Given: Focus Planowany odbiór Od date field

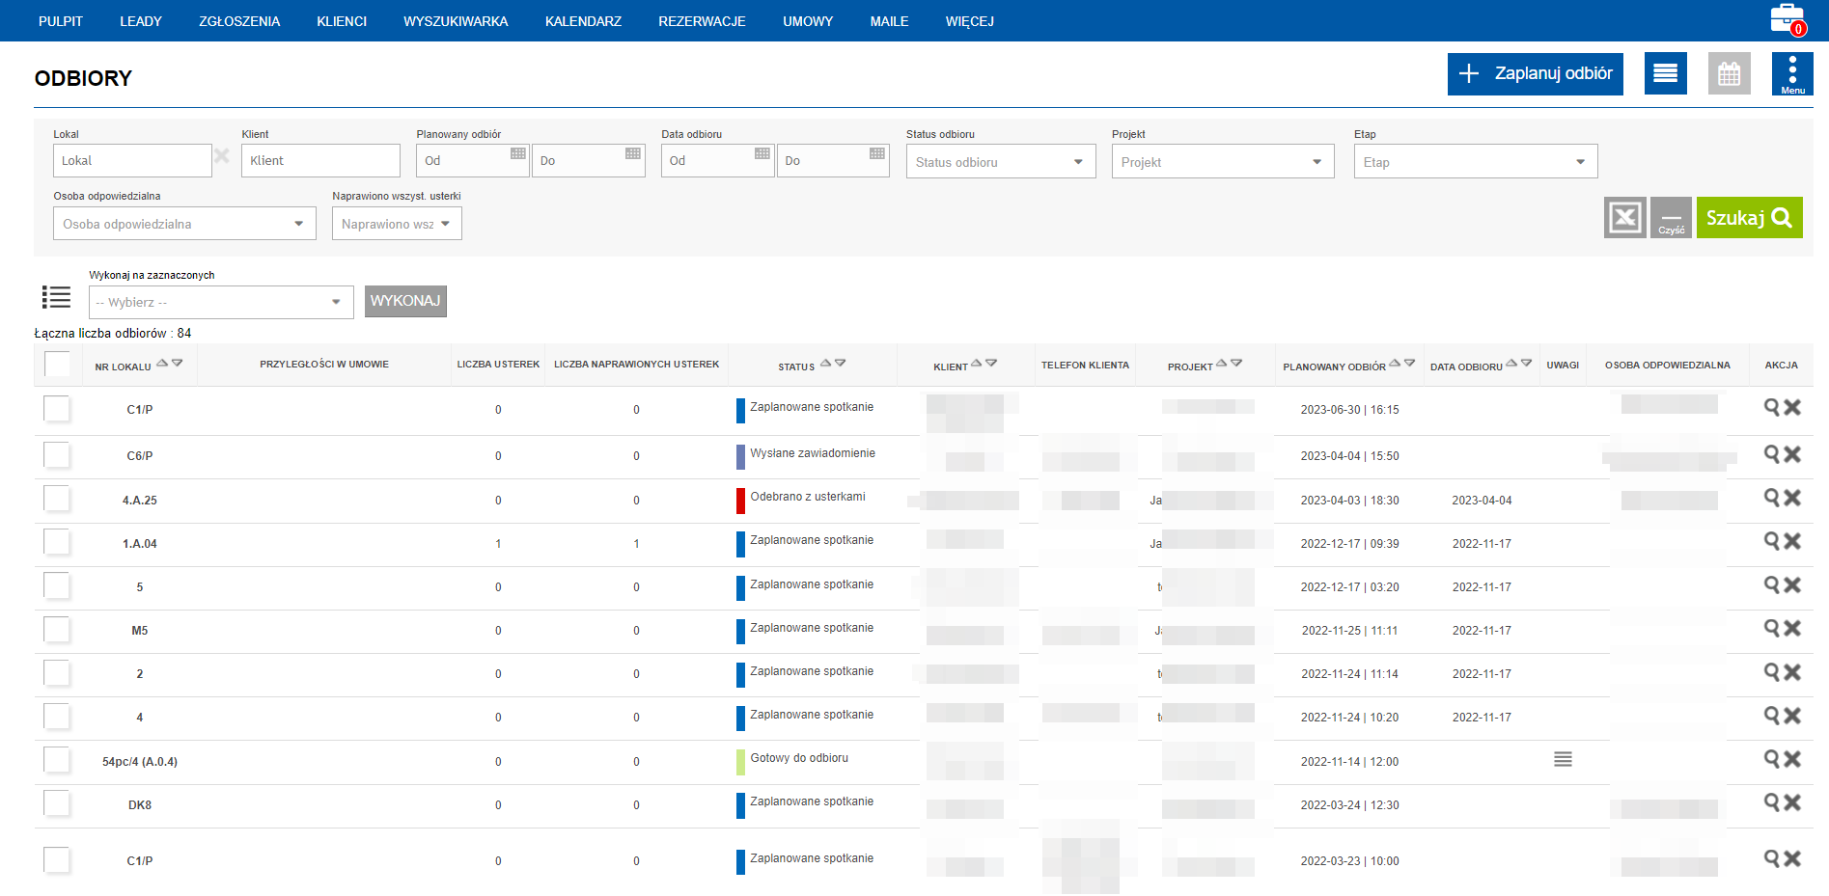Looking at the screenshot, I should [x=473, y=160].
